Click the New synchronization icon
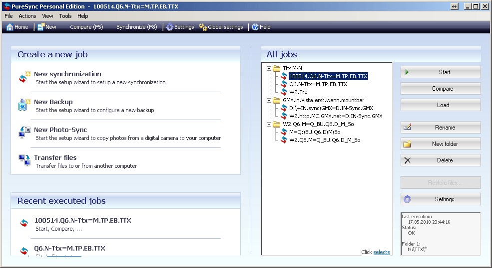The width and height of the screenshot is (492, 268). coord(24,77)
